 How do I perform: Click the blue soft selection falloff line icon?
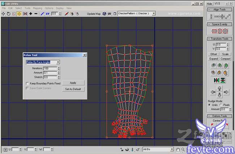(42, 14)
